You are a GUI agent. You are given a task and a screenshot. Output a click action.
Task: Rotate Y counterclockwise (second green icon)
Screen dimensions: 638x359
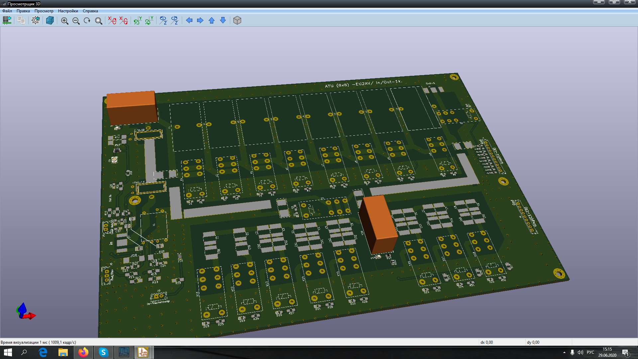point(149,21)
